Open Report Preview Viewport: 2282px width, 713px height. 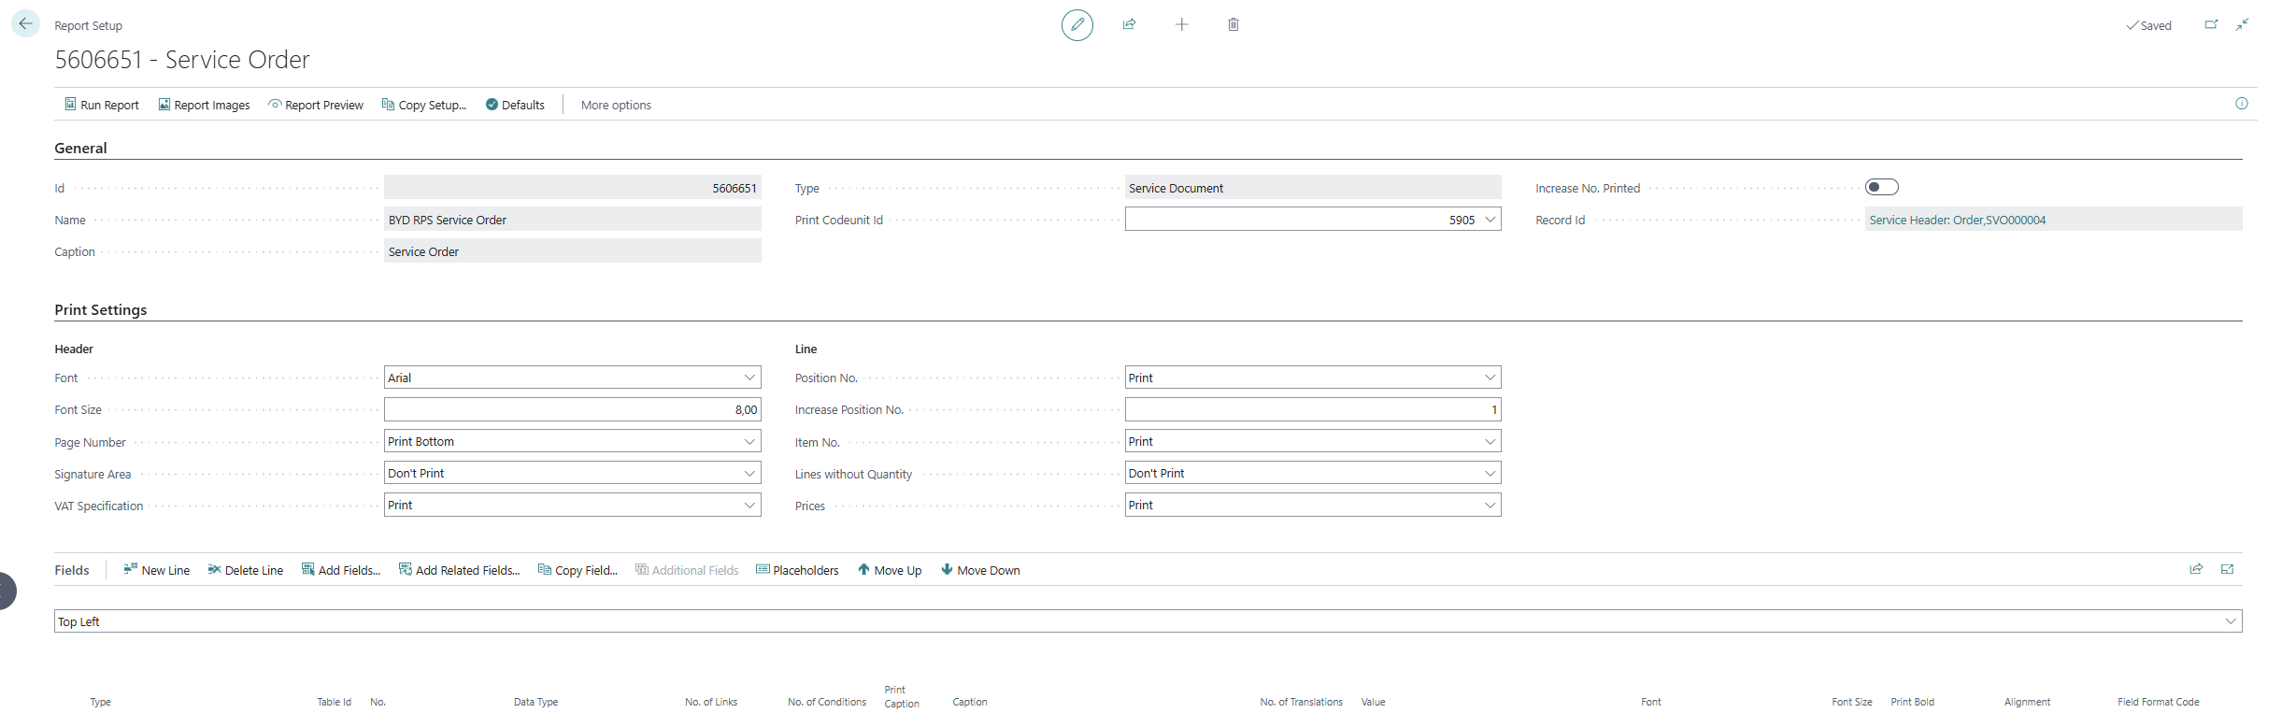(316, 105)
